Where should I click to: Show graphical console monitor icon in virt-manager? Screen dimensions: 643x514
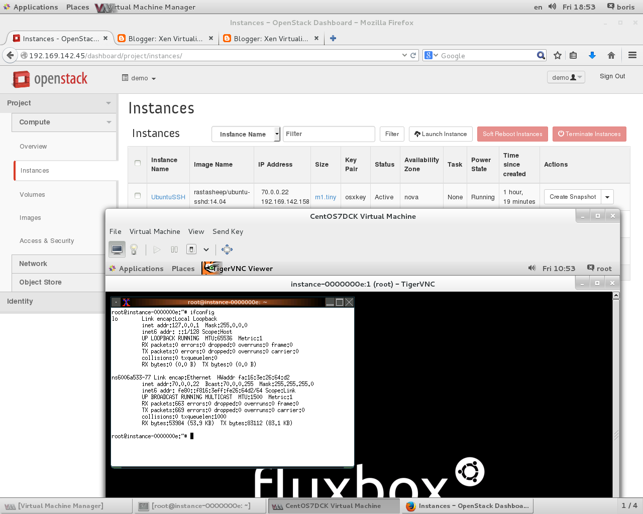click(x=117, y=249)
